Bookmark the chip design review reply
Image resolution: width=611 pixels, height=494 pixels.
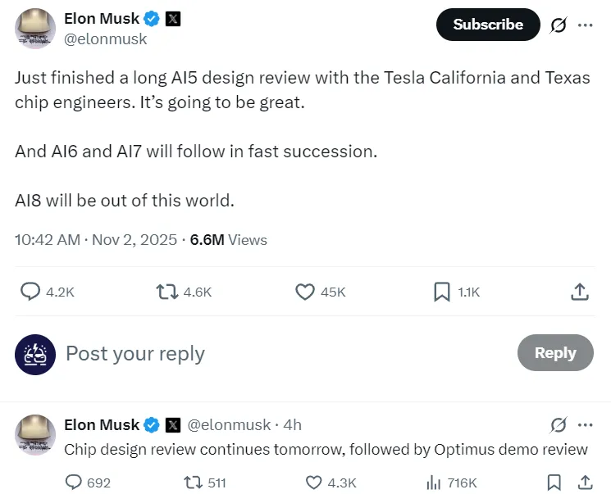554,483
